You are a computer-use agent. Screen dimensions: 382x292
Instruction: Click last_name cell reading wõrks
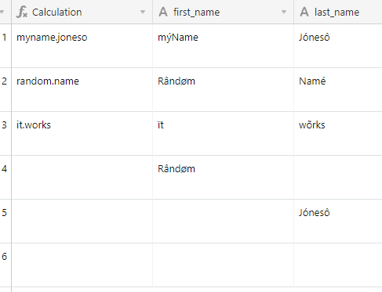pyautogui.click(x=338, y=134)
